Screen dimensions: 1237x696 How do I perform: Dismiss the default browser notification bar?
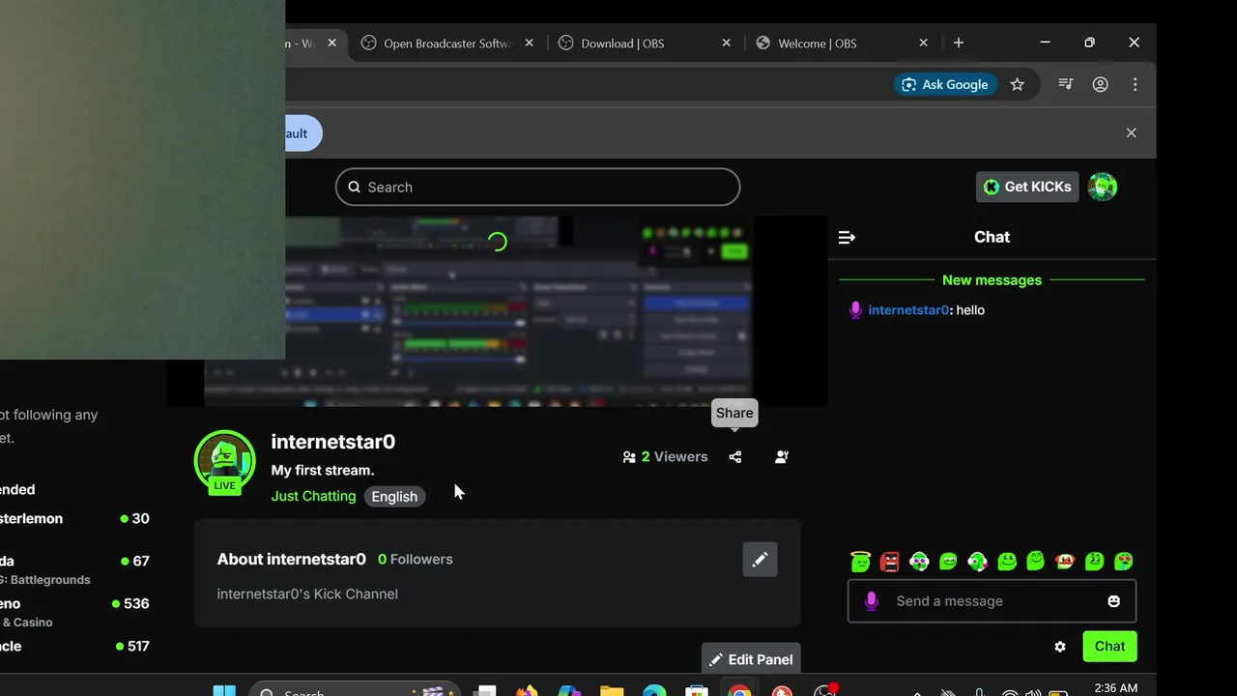coord(1131,132)
